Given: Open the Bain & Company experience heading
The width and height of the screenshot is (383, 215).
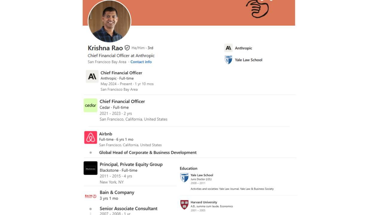Looking at the screenshot, I should [x=117, y=192].
